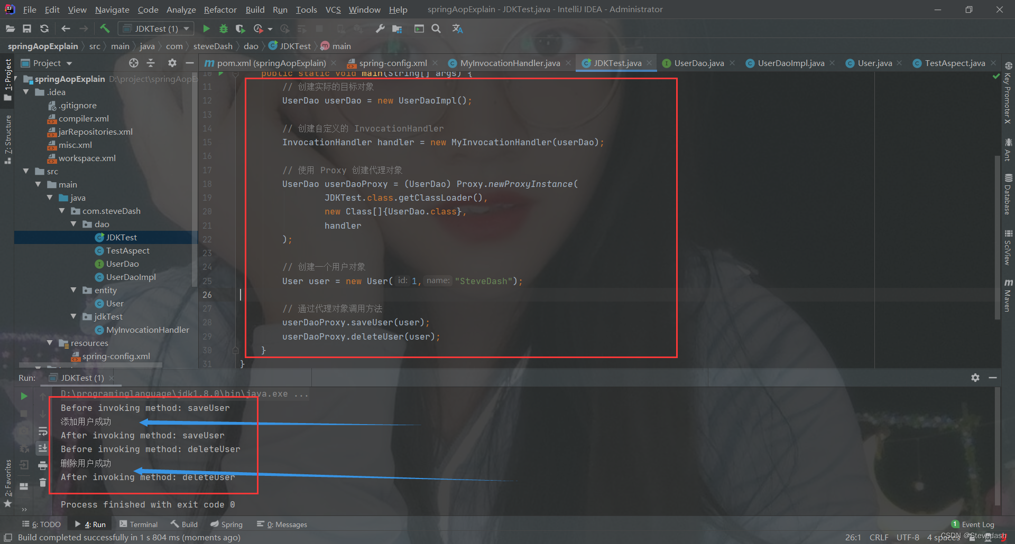Hide the Run tool window
The width and height of the screenshot is (1015, 544).
[x=993, y=378]
